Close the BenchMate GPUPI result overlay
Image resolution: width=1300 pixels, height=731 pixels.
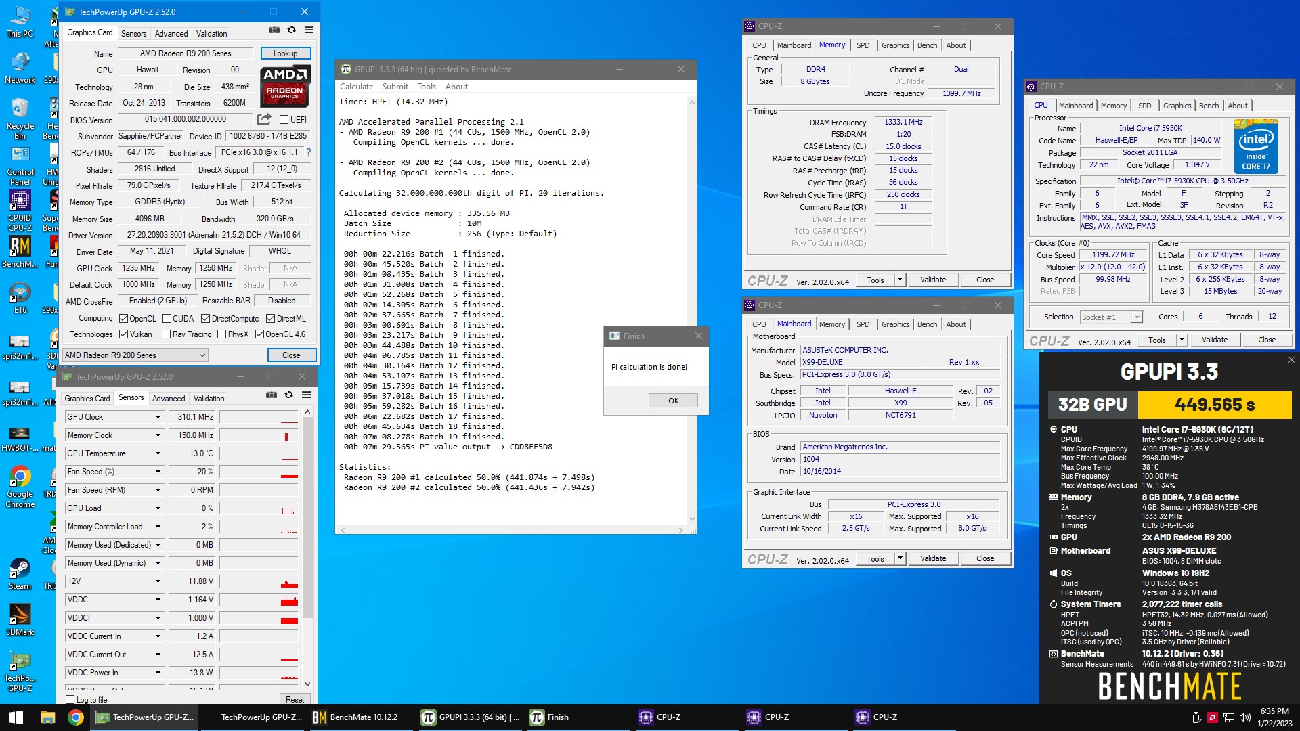click(x=1291, y=360)
